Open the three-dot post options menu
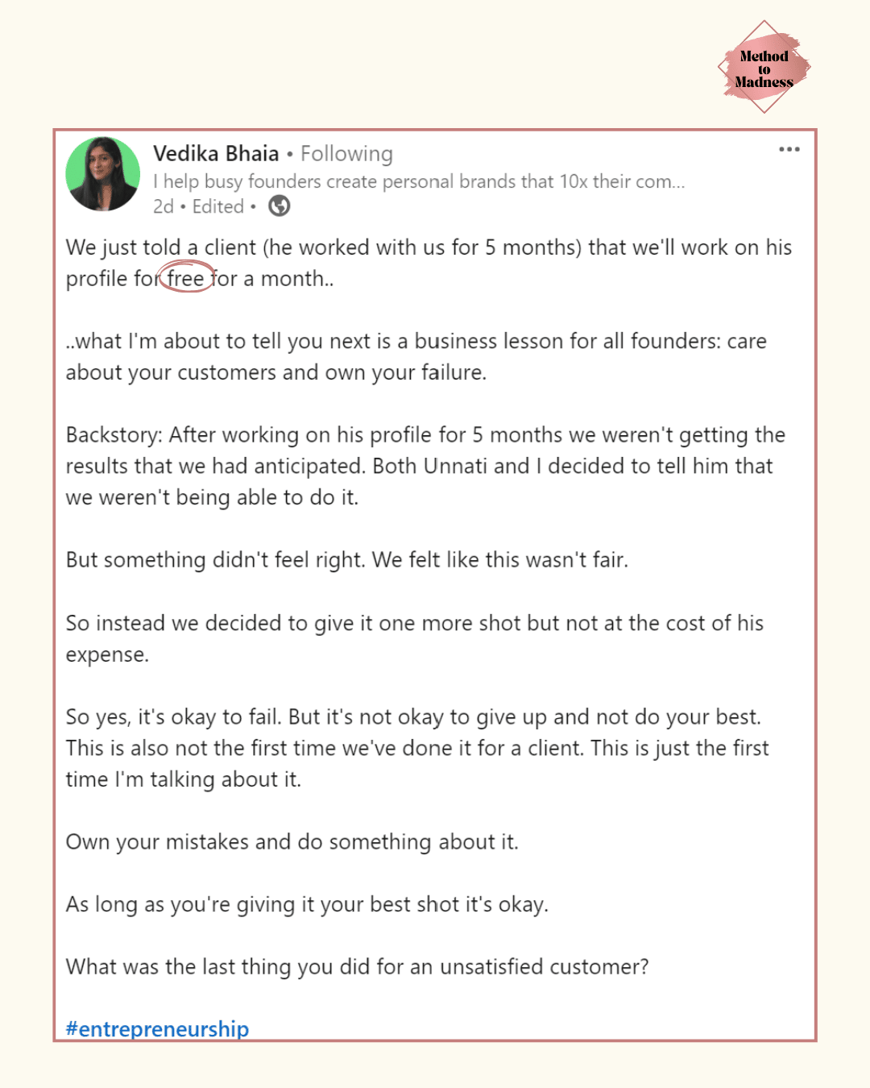The image size is (870, 1088). [x=789, y=150]
